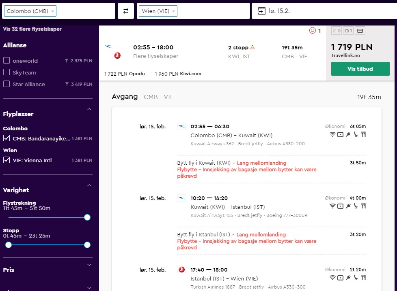Collapse the Varighet filter section
The image size is (397, 291).
click(89, 185)
